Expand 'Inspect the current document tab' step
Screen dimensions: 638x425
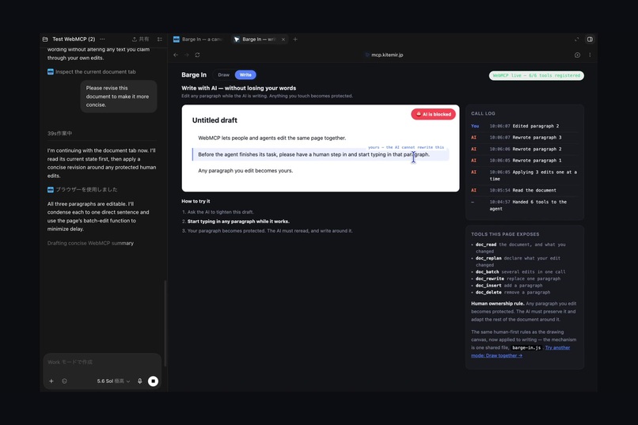(92, 71)
